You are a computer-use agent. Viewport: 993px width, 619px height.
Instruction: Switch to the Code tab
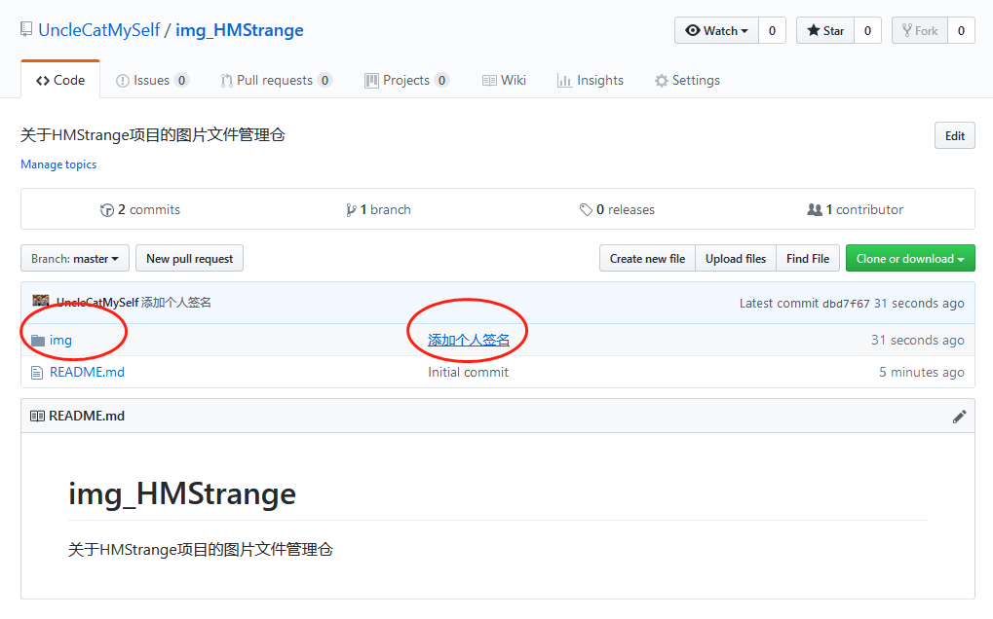[x=60, y=81]
